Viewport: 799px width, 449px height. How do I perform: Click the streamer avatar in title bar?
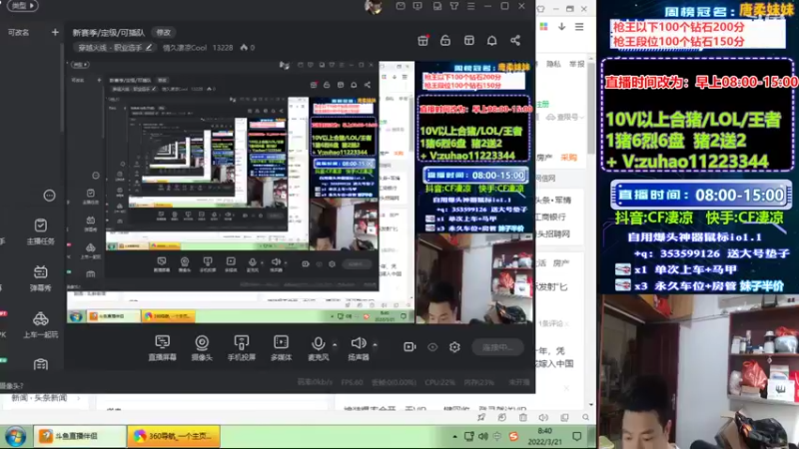pyautogui.click(x=374, y=7)
